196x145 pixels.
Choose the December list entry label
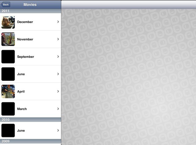(x=25, y=22)
